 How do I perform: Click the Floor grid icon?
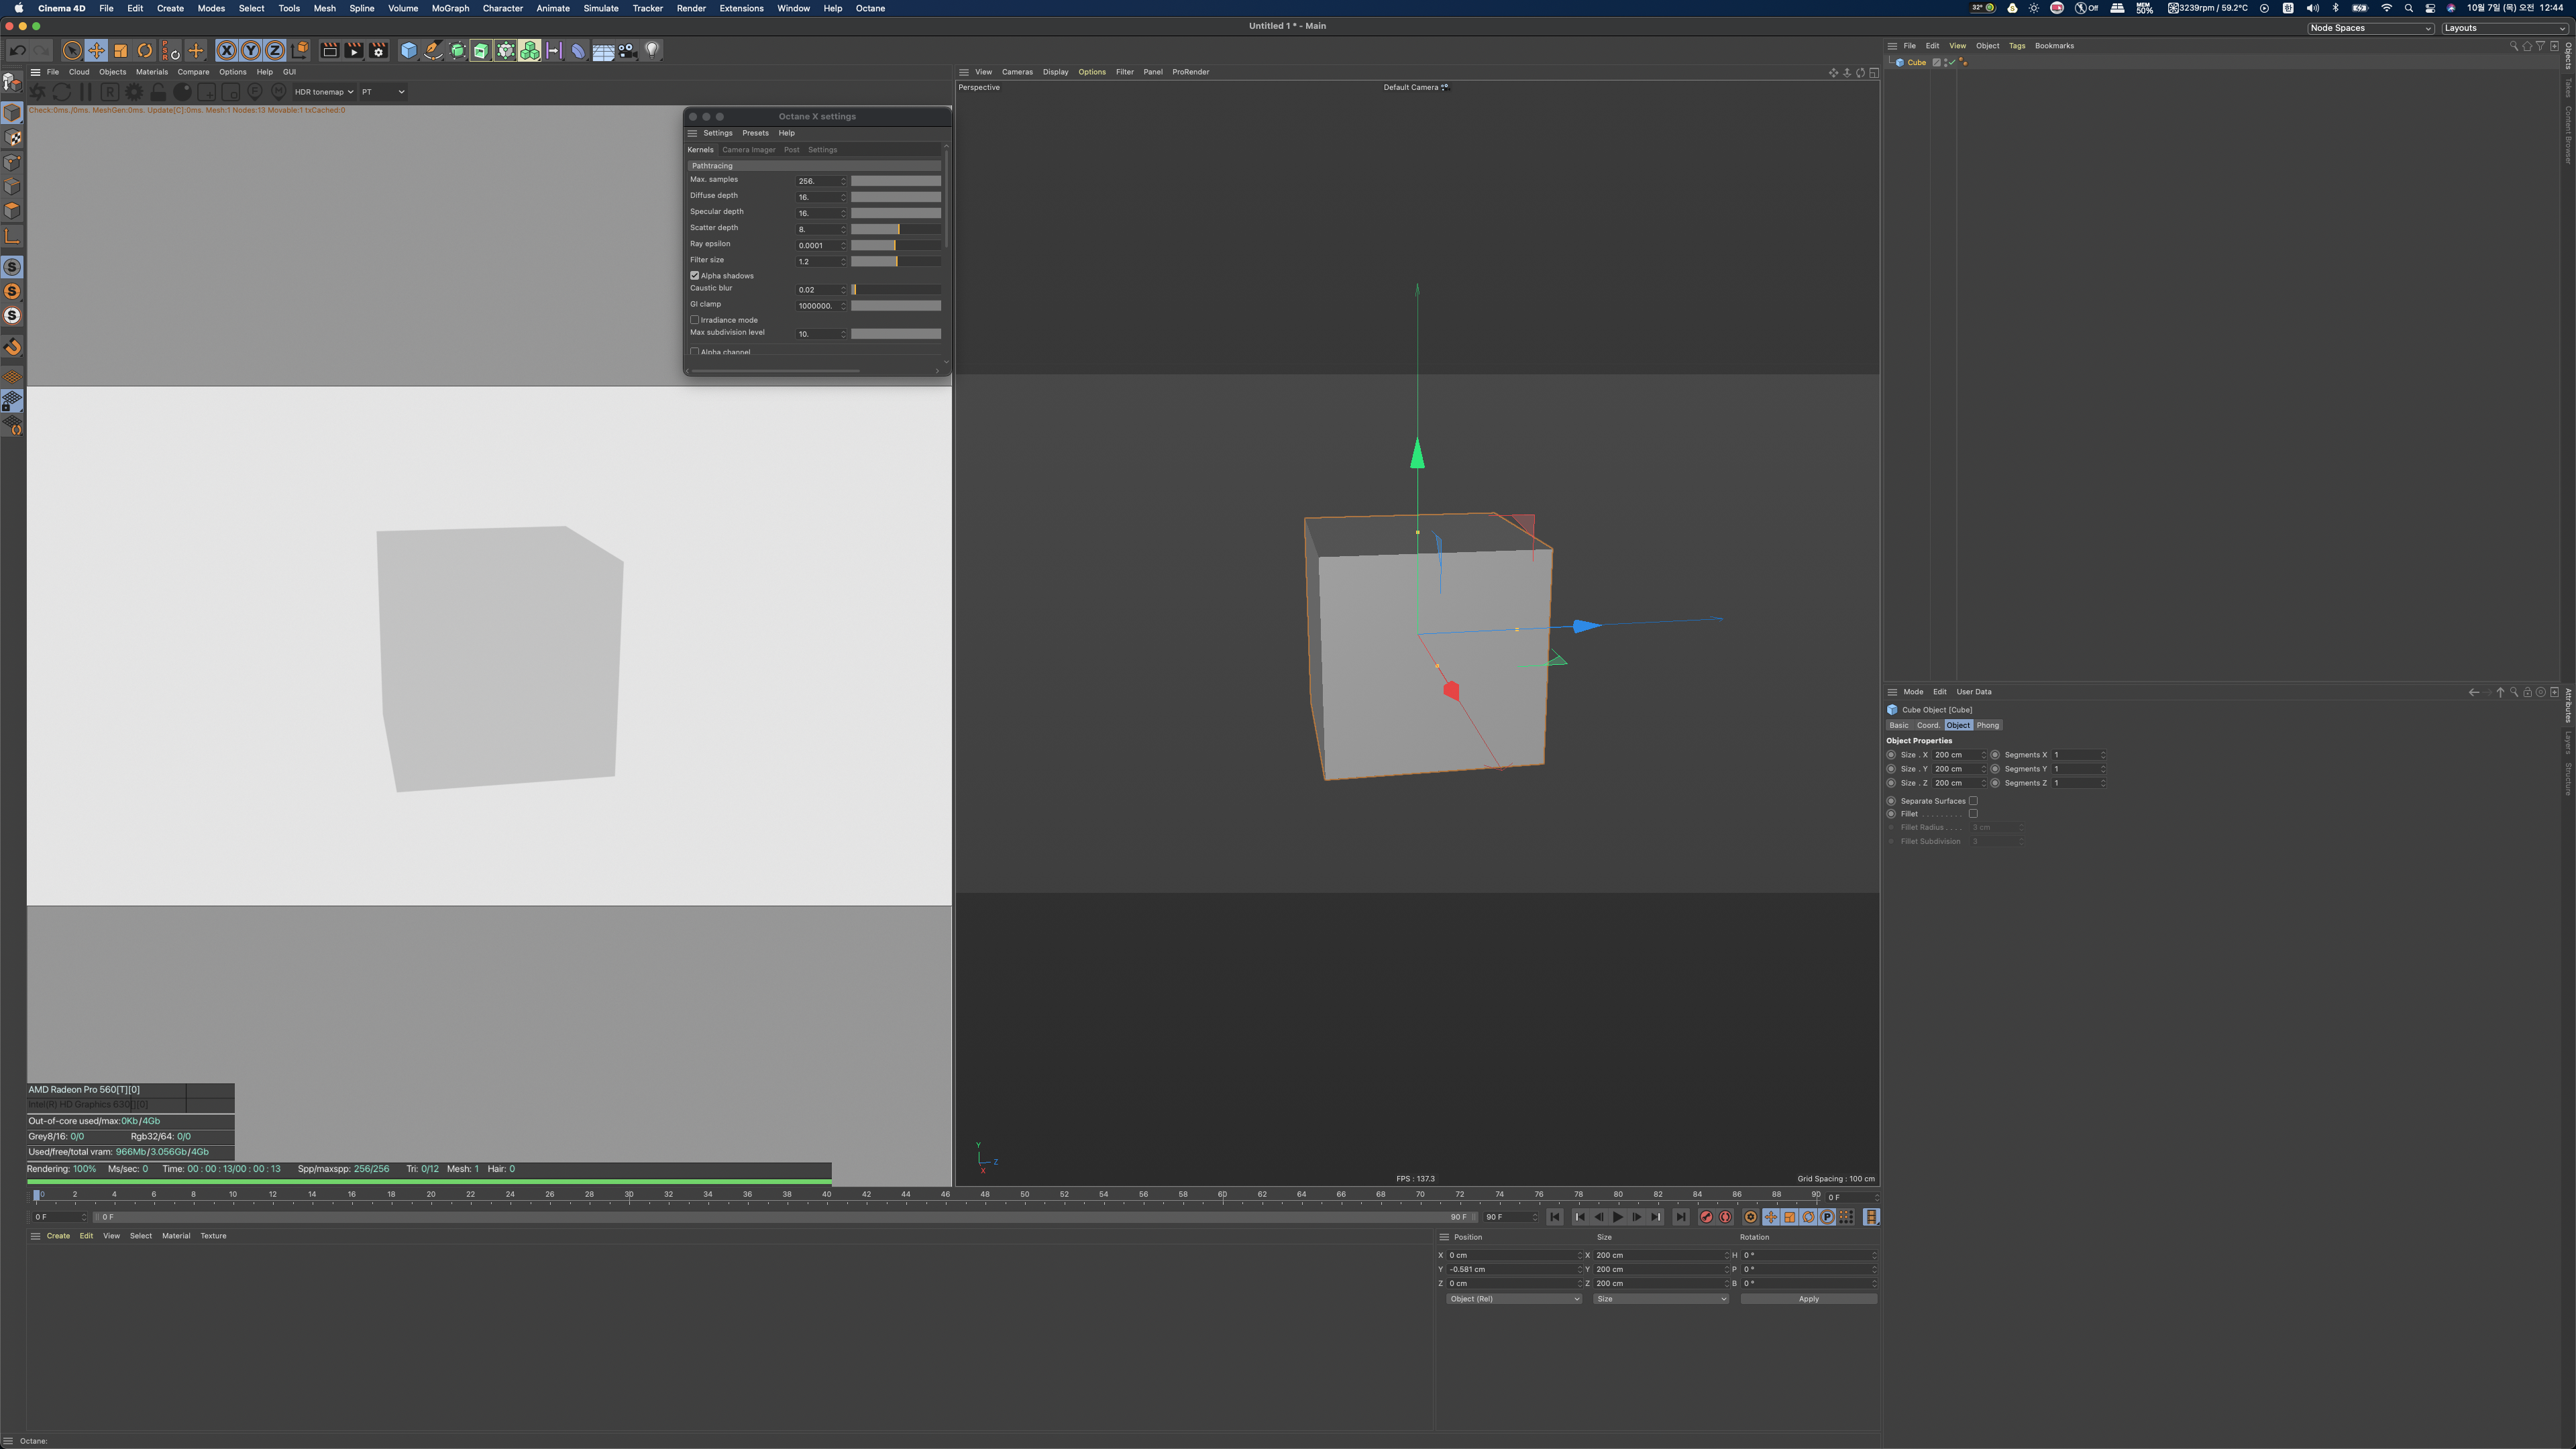coord(603,50)
